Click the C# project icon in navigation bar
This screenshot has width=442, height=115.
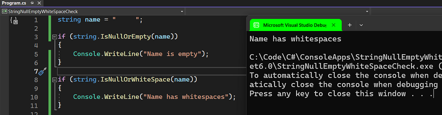coord(4,11)
